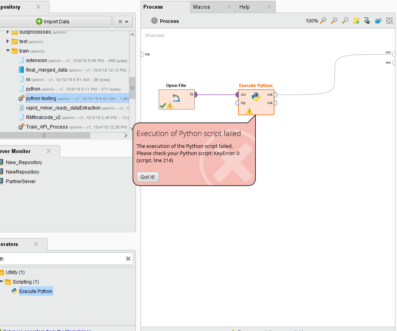Screen dimensions: 397x331
Task: Click Execute Python inp input port
Action: point(237,103)
